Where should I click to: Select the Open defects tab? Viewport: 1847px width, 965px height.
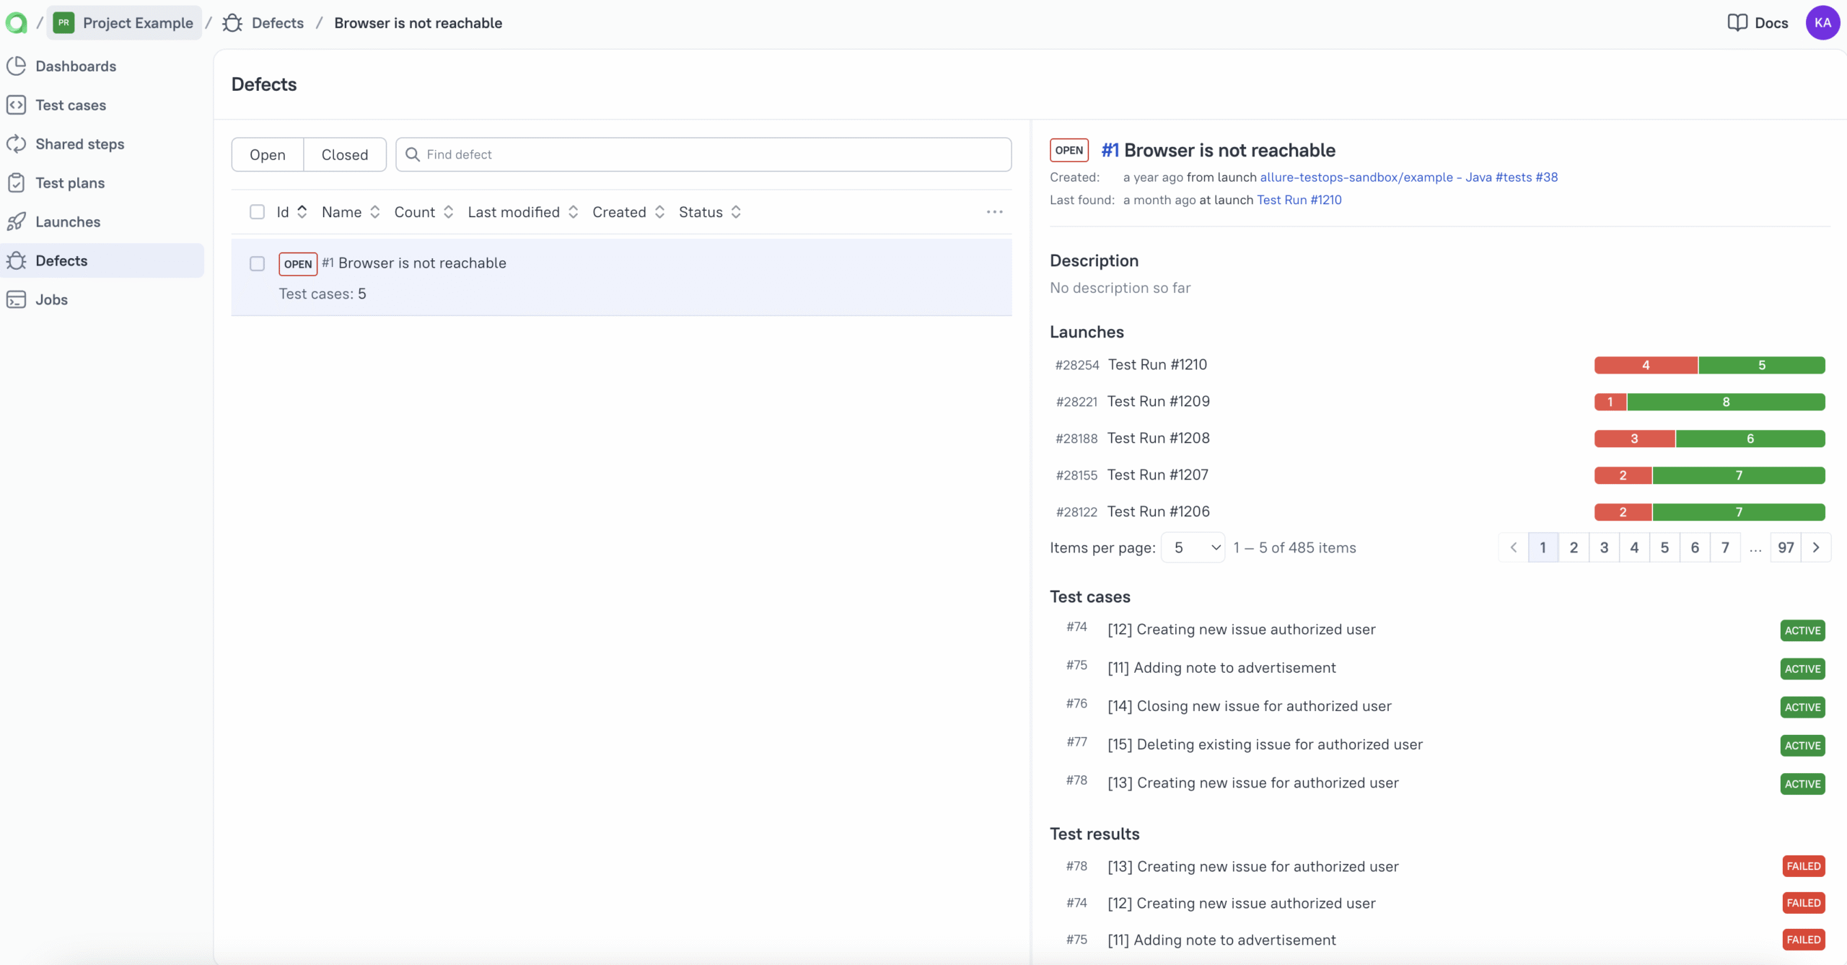pyautogui.click(x=268, y=155)
